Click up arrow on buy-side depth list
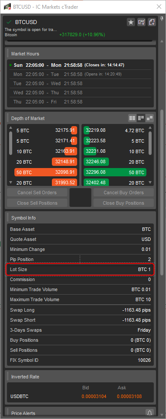Screen dimensions: 166x419 [150, 127]
